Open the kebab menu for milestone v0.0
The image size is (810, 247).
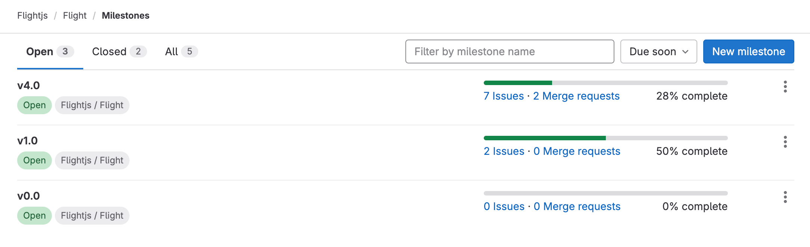coord(785,197)
